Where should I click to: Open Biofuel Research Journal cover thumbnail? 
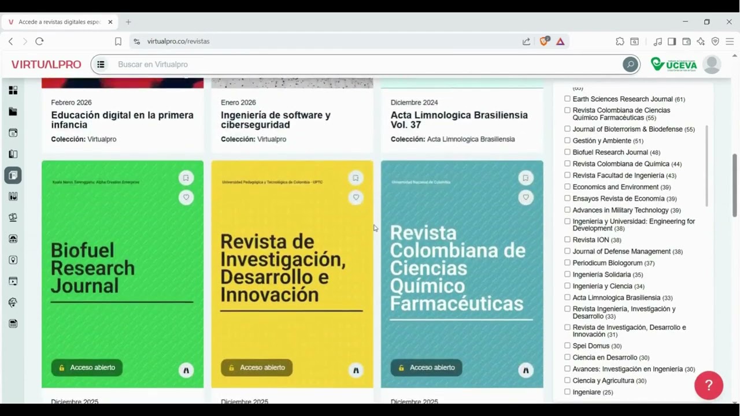123,274
